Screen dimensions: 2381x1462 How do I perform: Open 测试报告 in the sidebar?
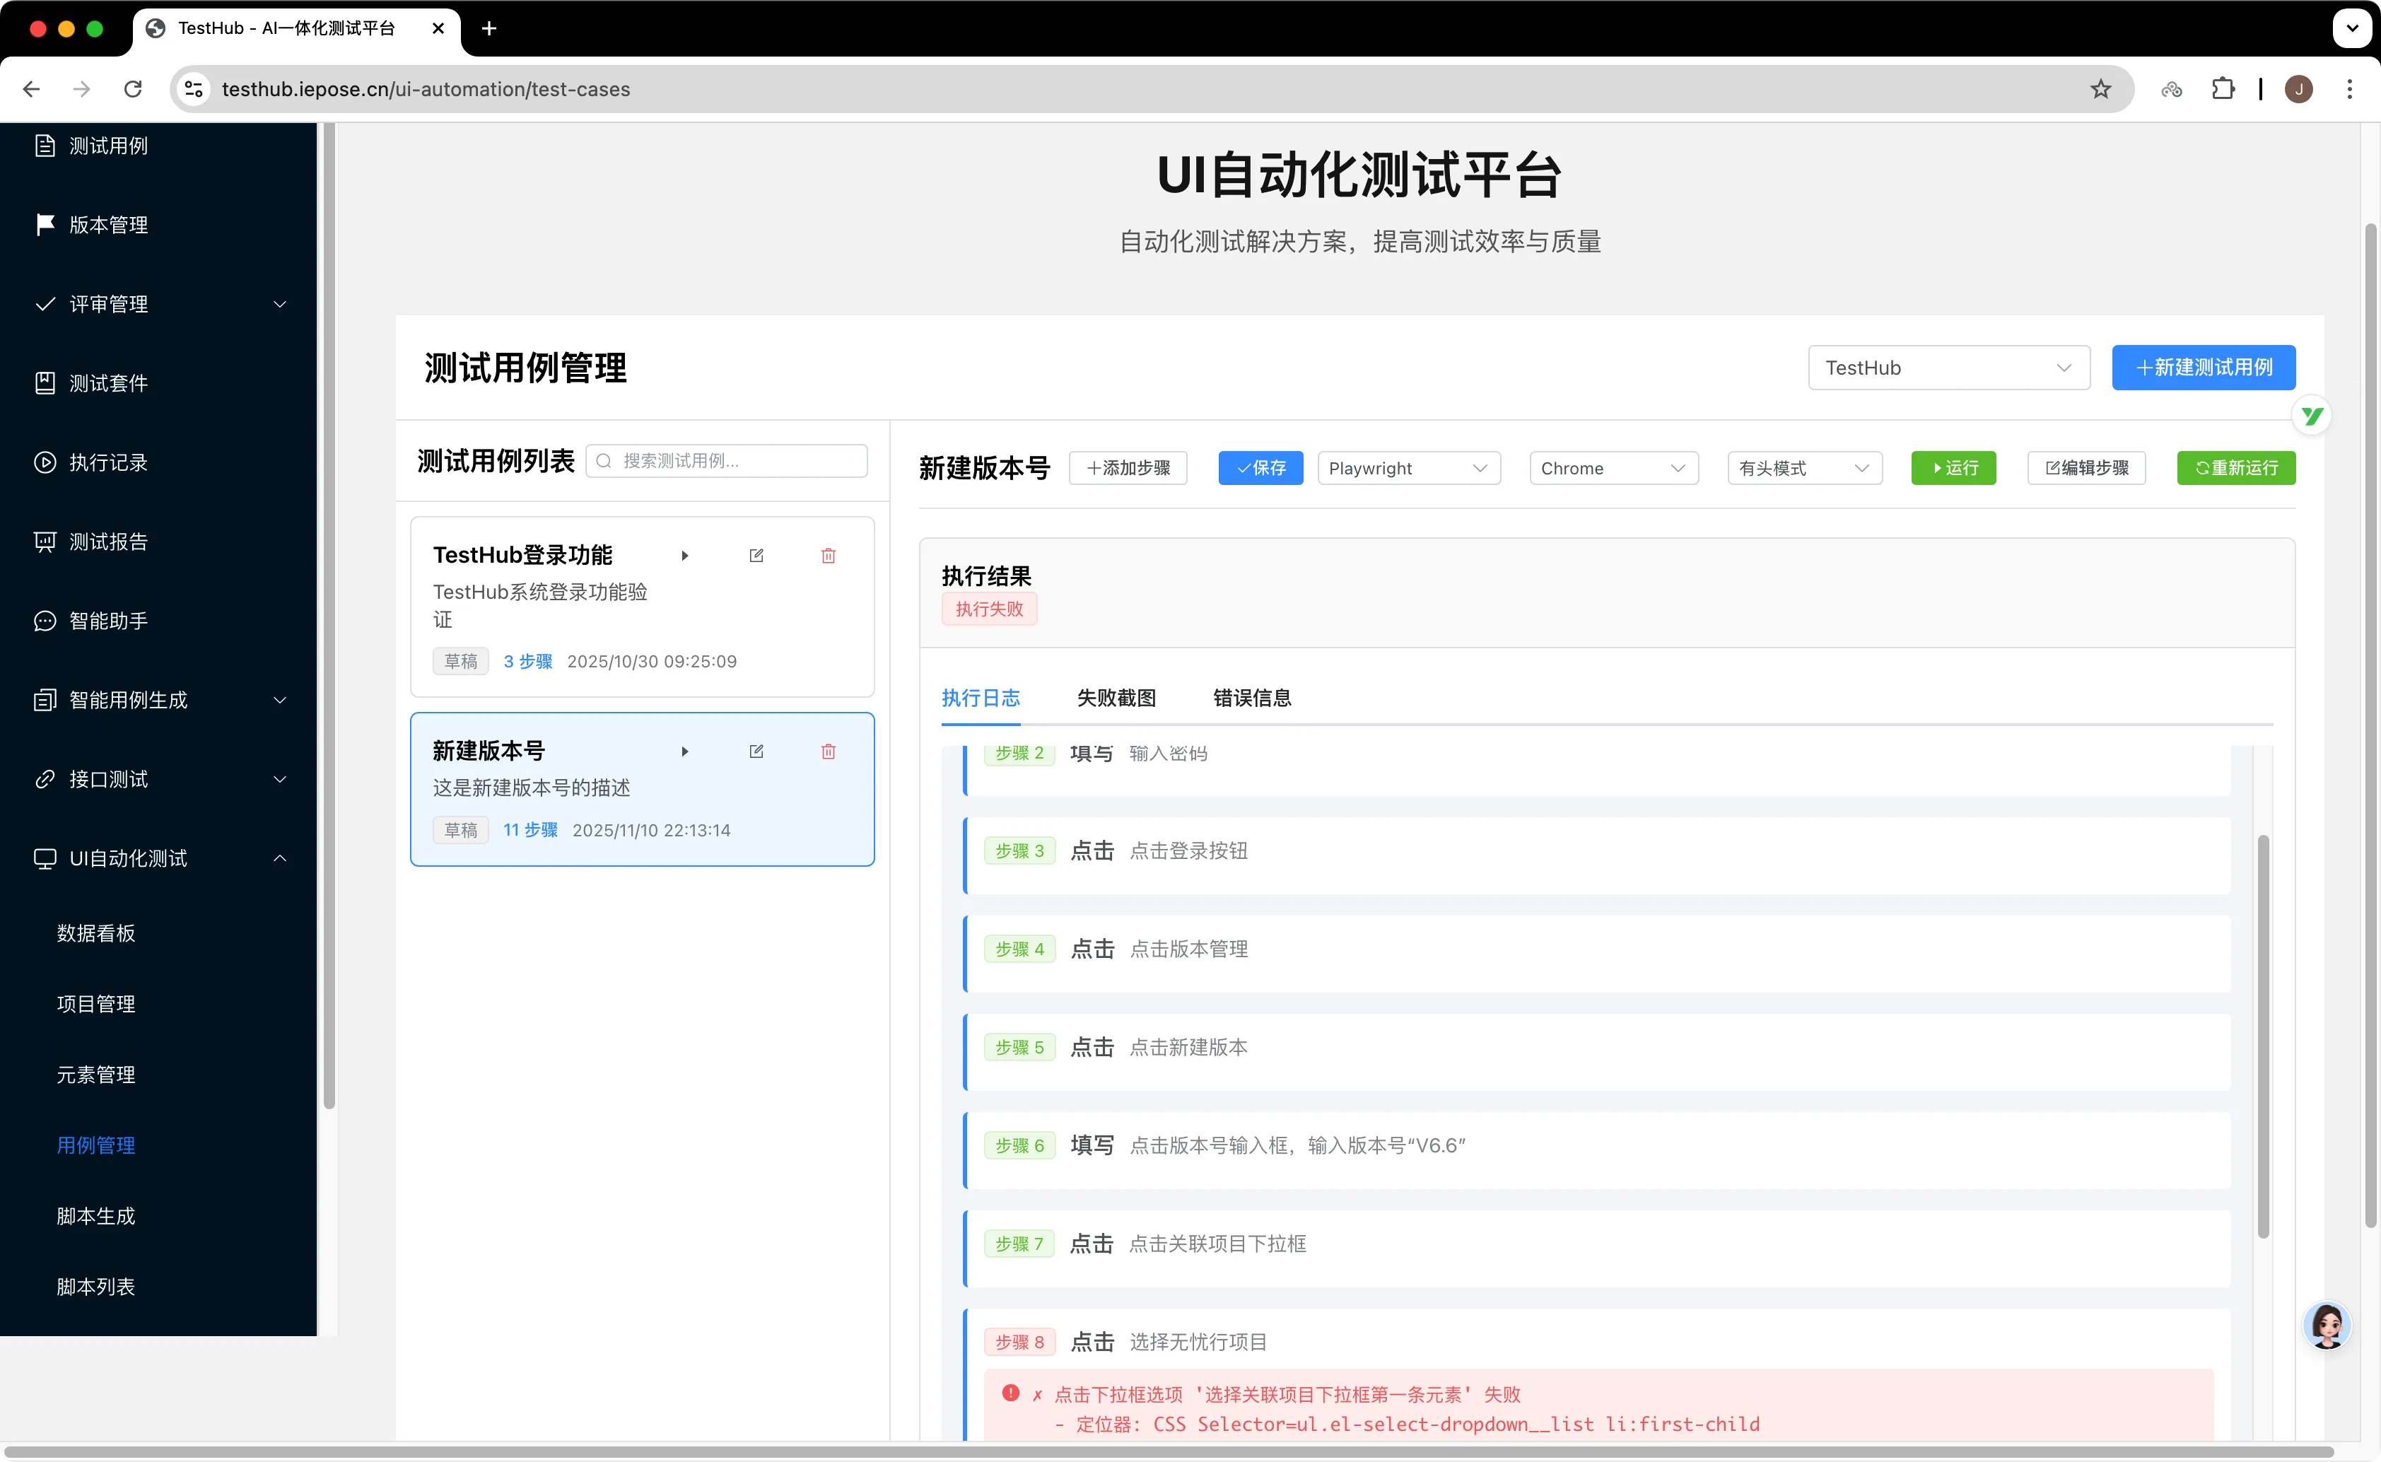[108, 542]
